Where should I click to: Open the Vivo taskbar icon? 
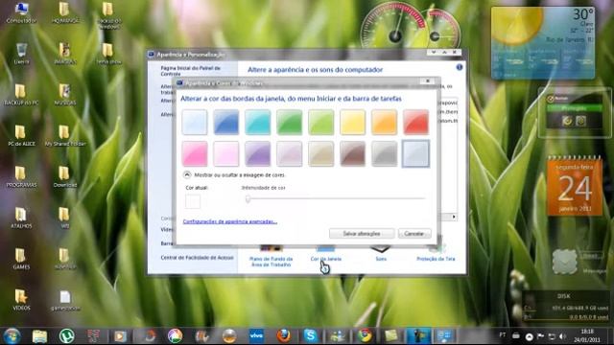(x=256, y=336)
